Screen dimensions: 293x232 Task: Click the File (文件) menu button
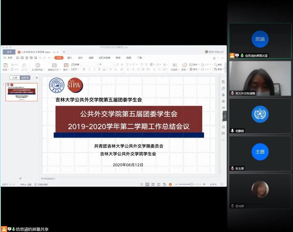click(x=8, y=58)
